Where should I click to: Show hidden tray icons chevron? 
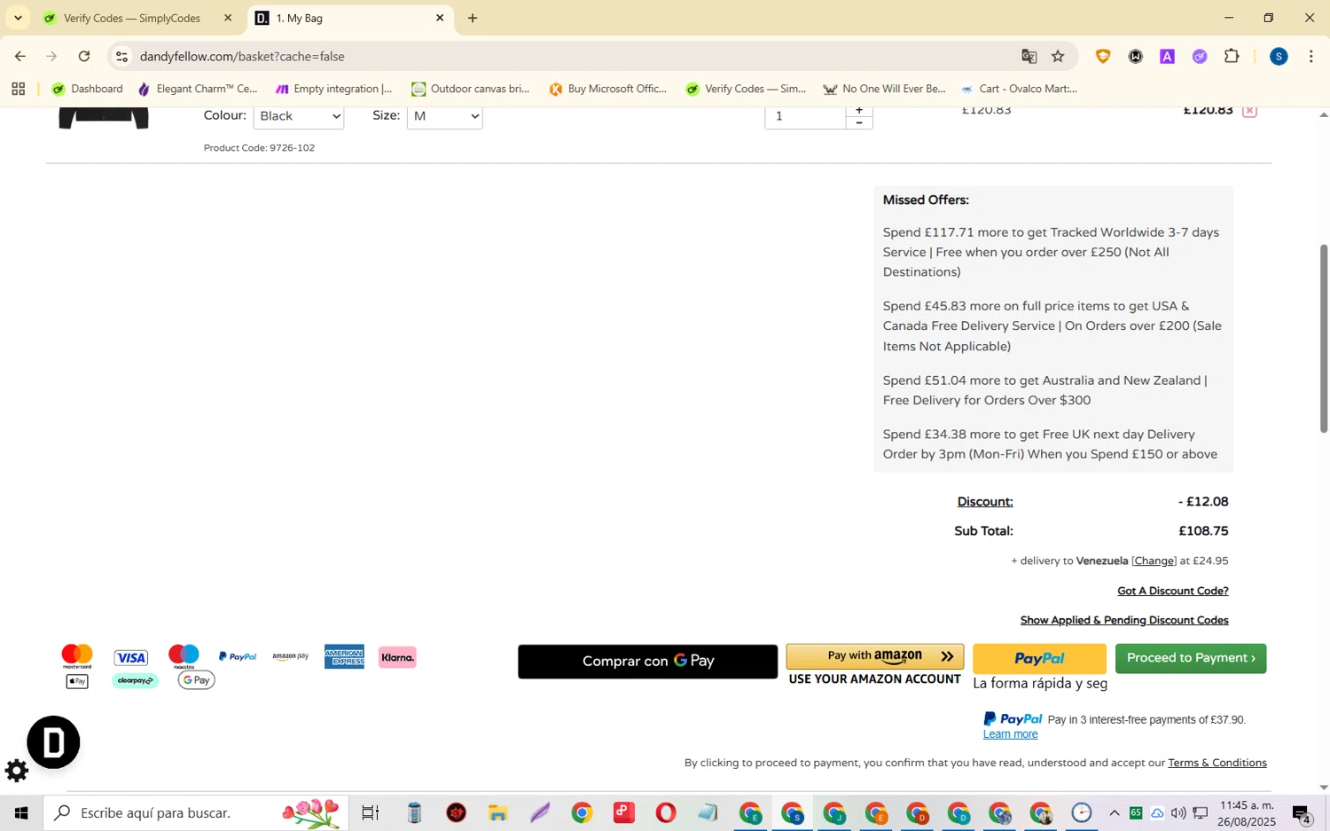[1115, 813]
